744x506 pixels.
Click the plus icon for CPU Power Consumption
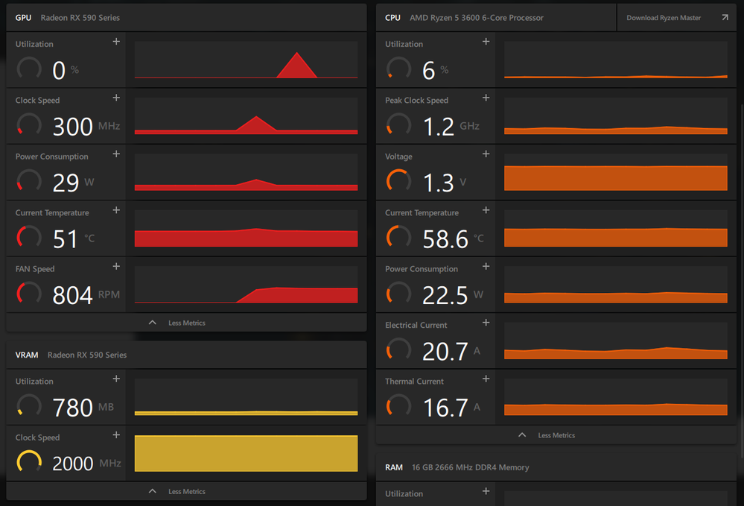pyautogui.click(x=486, y=266)
